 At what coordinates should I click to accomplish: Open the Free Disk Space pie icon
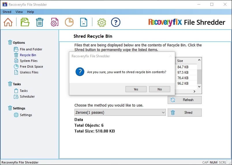[x=69, y=22]
